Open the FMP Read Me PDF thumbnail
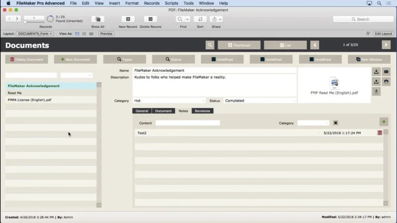The height and width of the screenshot is (223, 397). coord(334,85)
